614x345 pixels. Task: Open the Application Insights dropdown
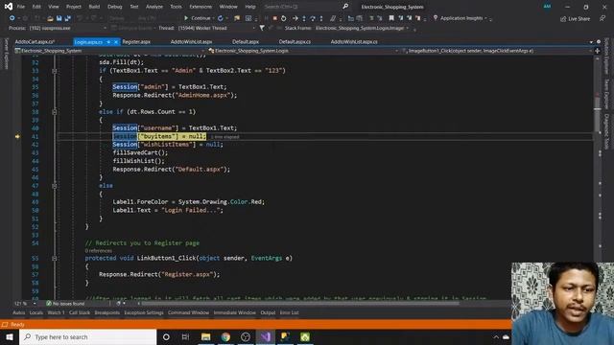coord(485,18)
